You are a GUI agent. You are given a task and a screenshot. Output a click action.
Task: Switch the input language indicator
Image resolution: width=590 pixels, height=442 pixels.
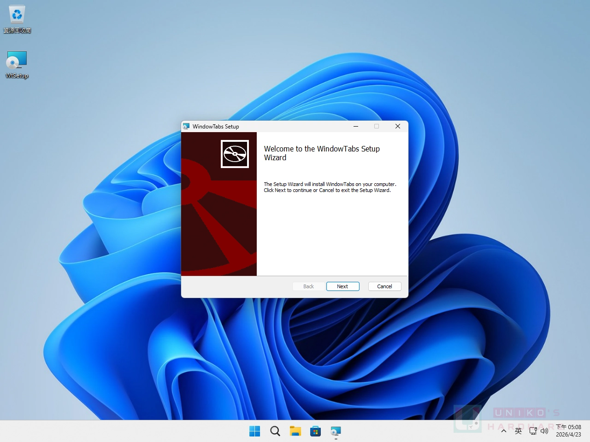pyautogui.click(x=518, y=431)
